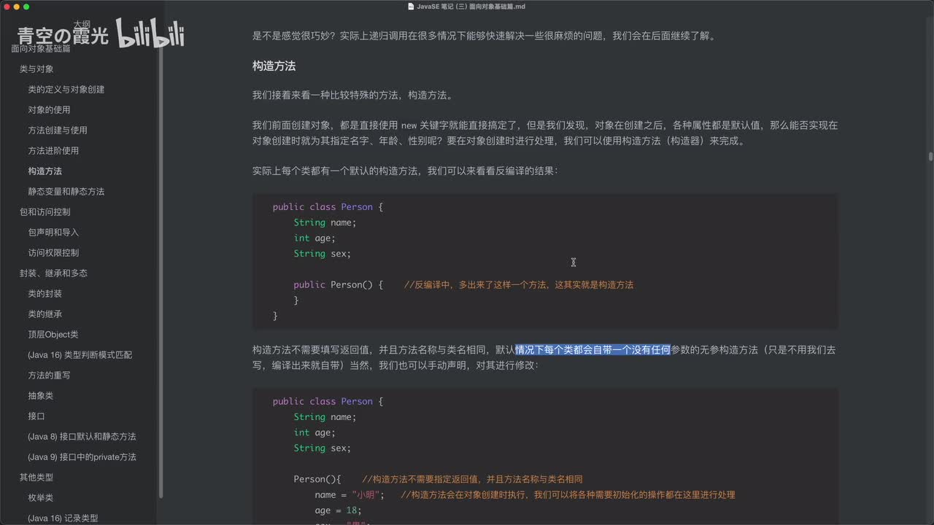The image size is (934, 525).
Task: Click the comment //构造方法不需要指定返回值
Action: [472, 479]
